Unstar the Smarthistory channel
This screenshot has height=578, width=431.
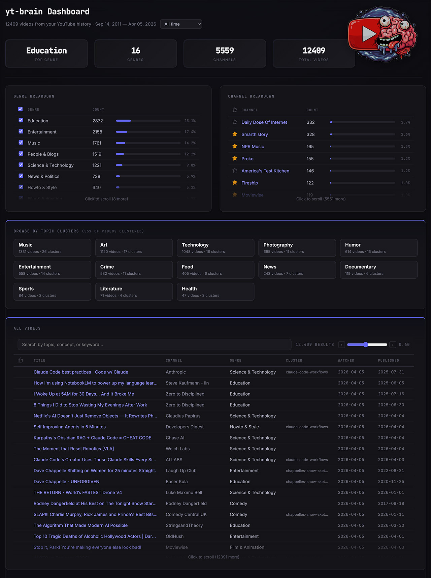tap(235, 134)
